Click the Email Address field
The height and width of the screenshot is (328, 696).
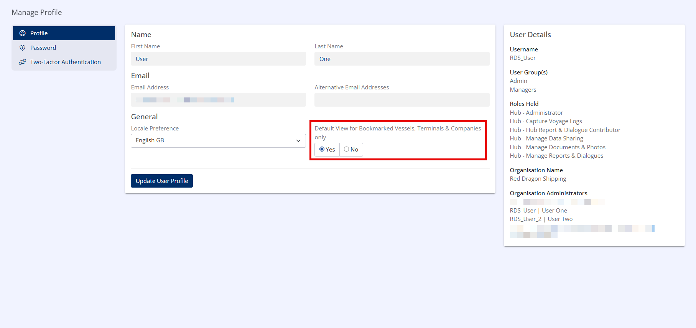218,100
